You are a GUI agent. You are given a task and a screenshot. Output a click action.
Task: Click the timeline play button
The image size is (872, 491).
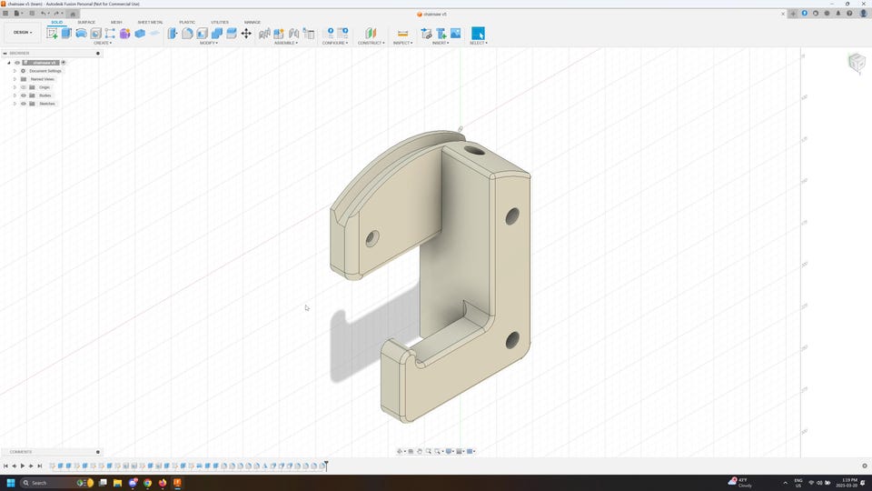click(23, 466)
